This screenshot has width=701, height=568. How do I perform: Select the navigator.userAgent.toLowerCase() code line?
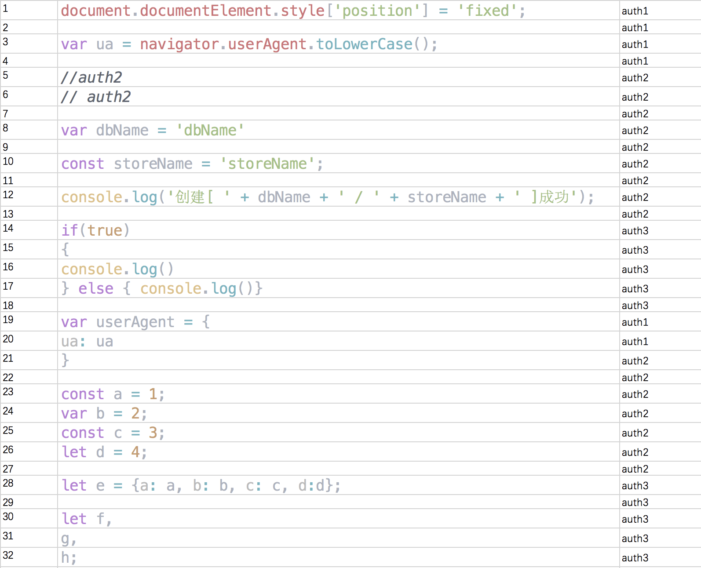click(x=249, y=44)
